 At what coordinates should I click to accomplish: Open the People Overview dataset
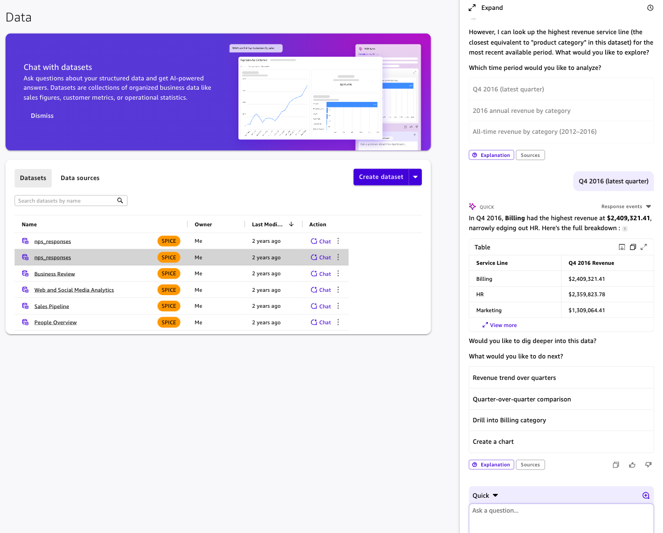(56, 322)
